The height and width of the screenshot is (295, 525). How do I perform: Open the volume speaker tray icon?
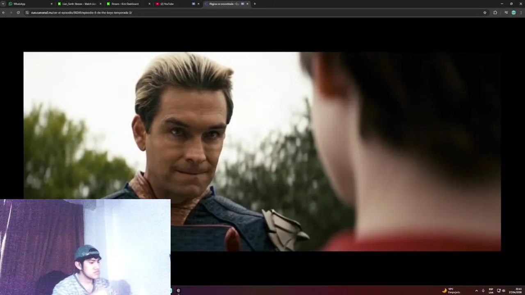(504, 290)
